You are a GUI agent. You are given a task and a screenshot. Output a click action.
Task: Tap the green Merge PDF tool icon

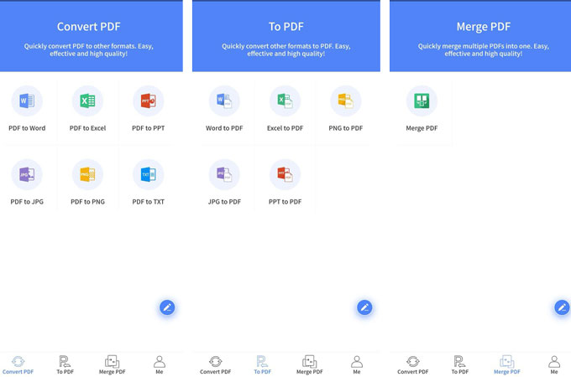point(422,102)
